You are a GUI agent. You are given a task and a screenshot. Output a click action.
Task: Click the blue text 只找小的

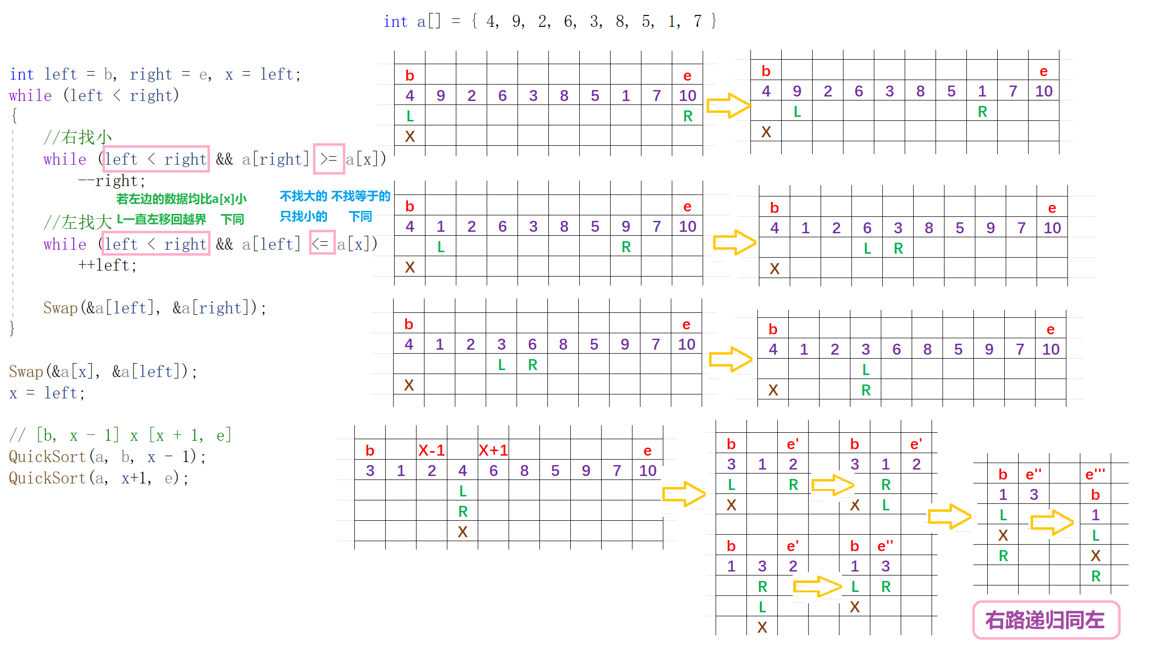304,216
